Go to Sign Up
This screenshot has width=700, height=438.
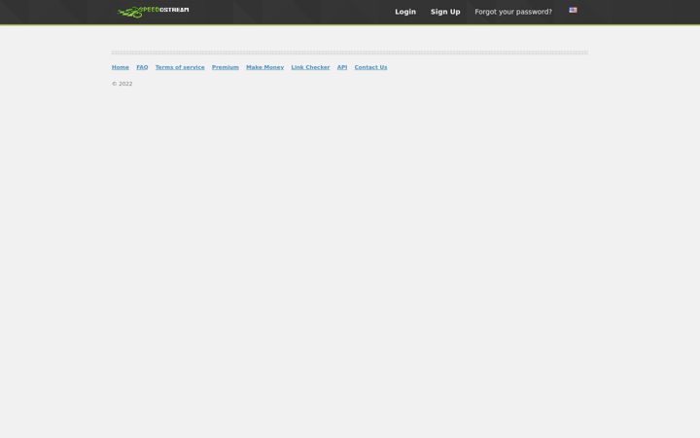coord(445,12)
